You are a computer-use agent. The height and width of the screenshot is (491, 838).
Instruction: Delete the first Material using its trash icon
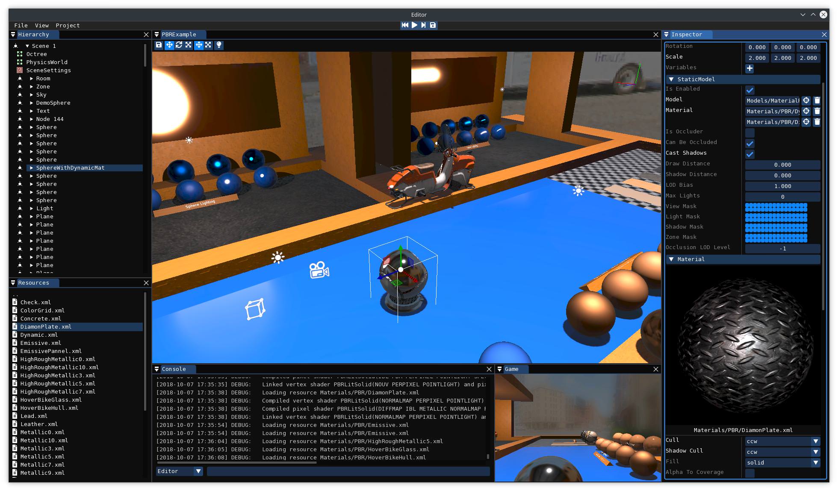(x=817, y=111)
